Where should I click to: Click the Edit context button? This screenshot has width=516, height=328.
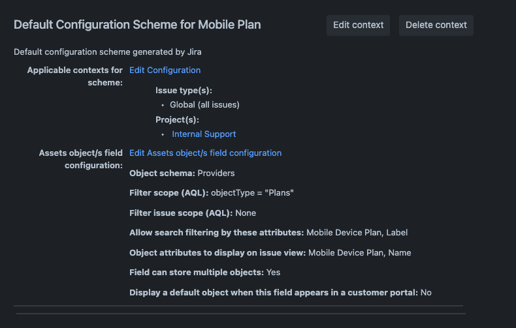pos(359,25)
